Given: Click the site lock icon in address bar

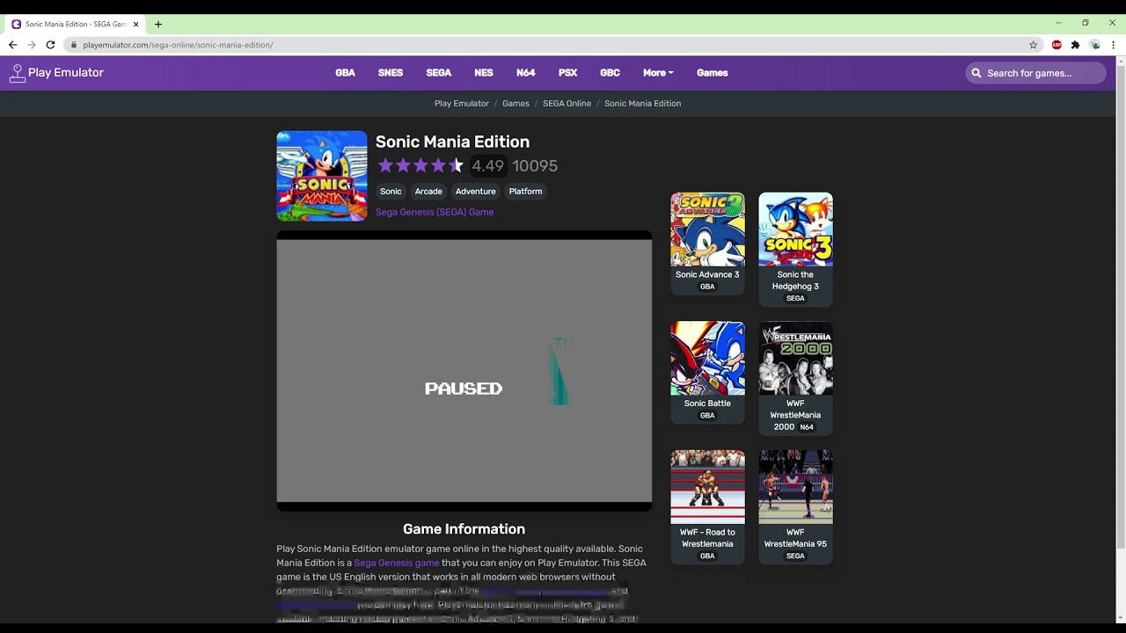Looking at the screenshot, I should [74, 45].
